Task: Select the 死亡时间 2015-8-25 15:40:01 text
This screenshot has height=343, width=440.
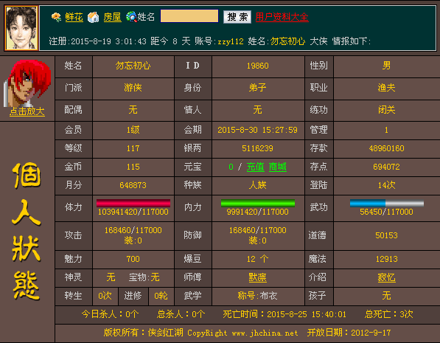Action: pos(284,314)
